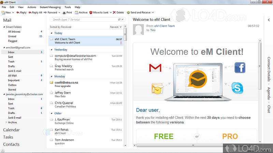The image size is (273, 153).
Task: Click unread envelope icon for coolit@xtra.co.nz
Action: 51,82
